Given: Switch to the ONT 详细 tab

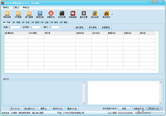Looking at the screenshot, I should 16,22.
